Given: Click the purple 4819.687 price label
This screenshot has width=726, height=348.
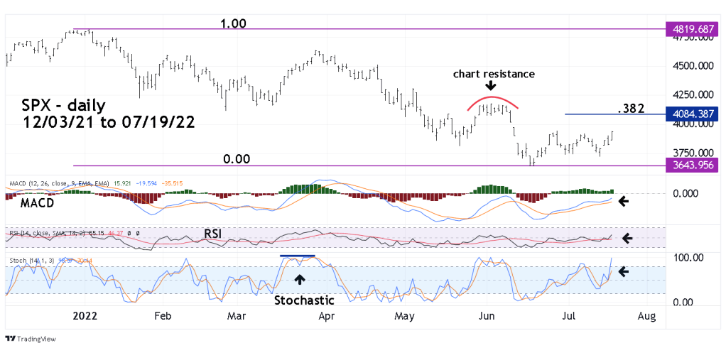Looking at the screenshot, I should coord(692,29).
